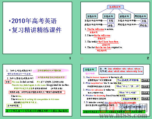Click the www.ht88.com watermark link
This screenshot has height=119, width=152.
point(123,115)
